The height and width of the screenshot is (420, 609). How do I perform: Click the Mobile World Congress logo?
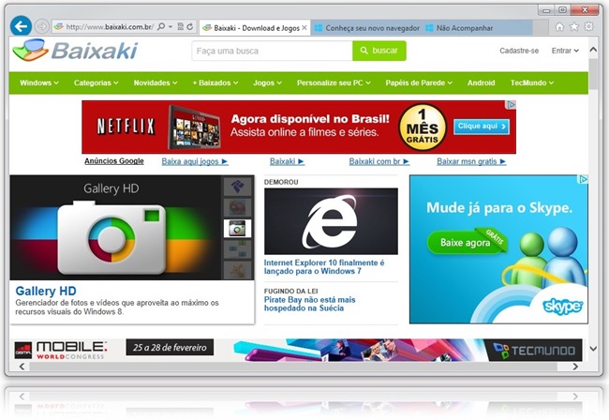pyautogui.click(x=60, y=351)
